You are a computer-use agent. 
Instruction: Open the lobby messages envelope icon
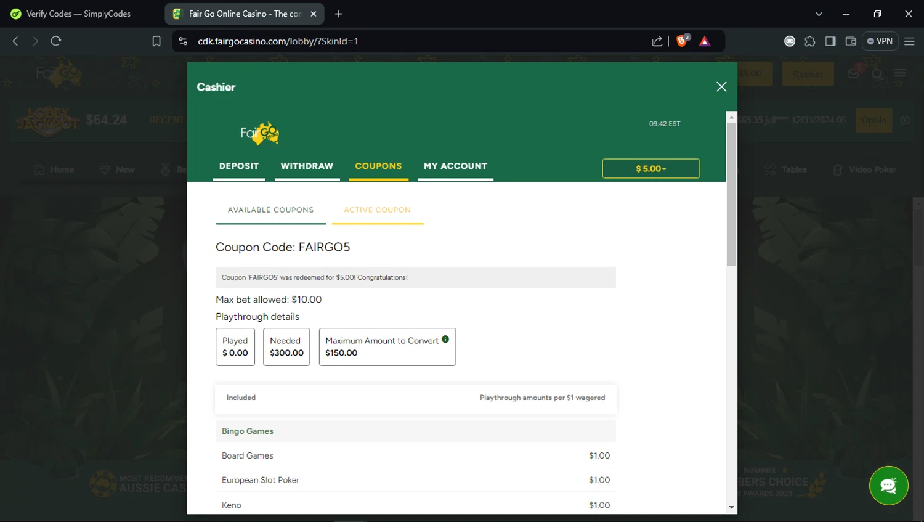point(854,74)
